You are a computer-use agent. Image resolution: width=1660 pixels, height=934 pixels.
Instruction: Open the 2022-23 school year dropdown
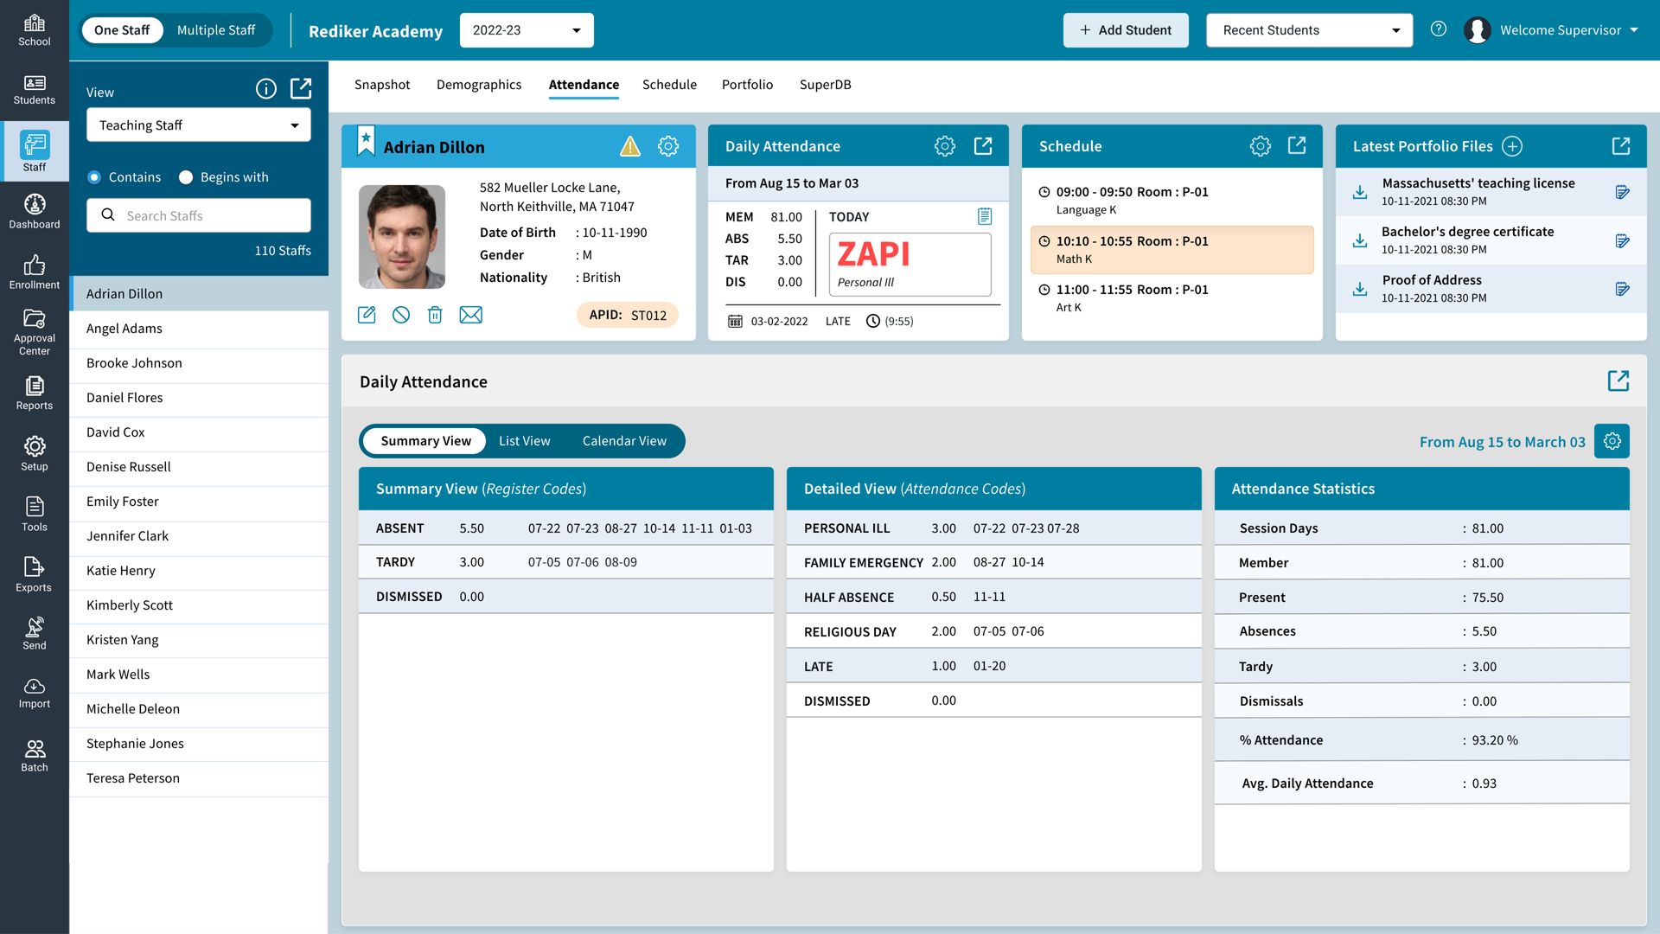(x=526, y=29)
